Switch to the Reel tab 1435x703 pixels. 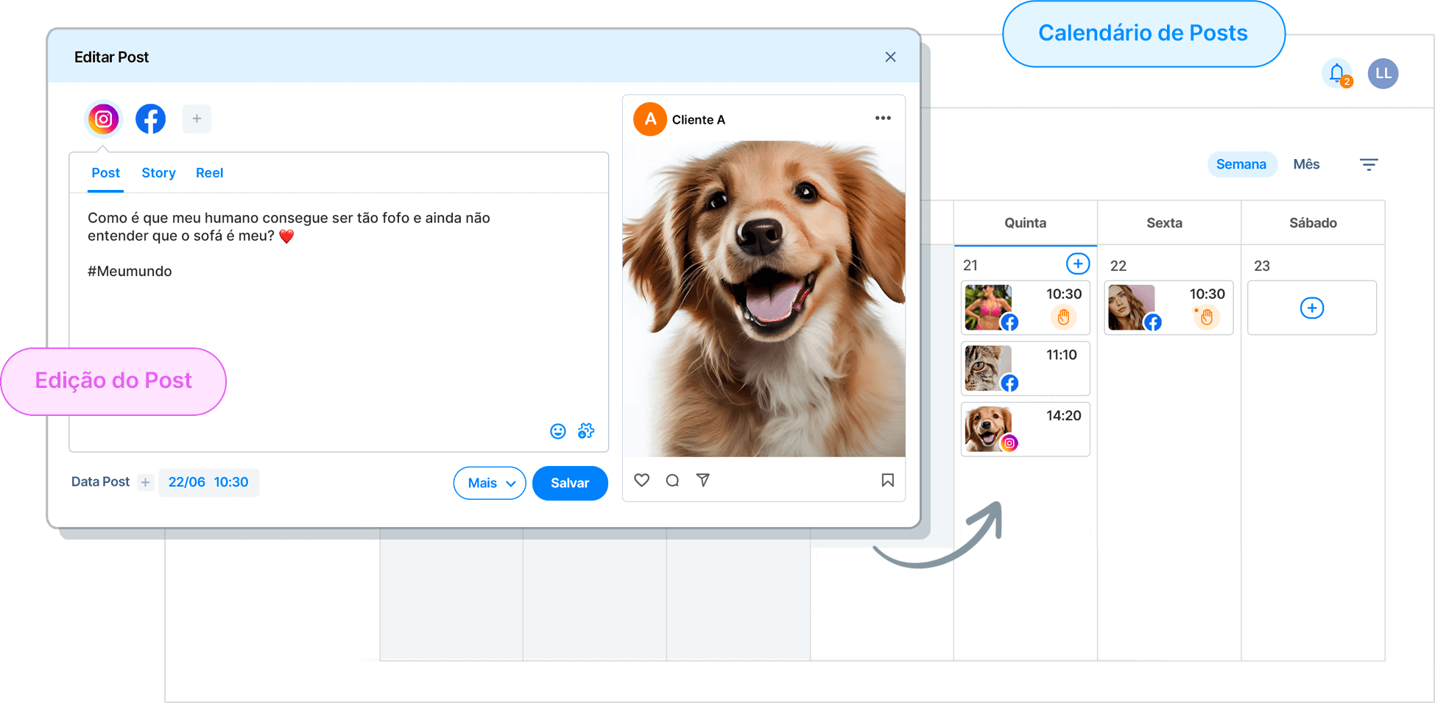(209, 174)
